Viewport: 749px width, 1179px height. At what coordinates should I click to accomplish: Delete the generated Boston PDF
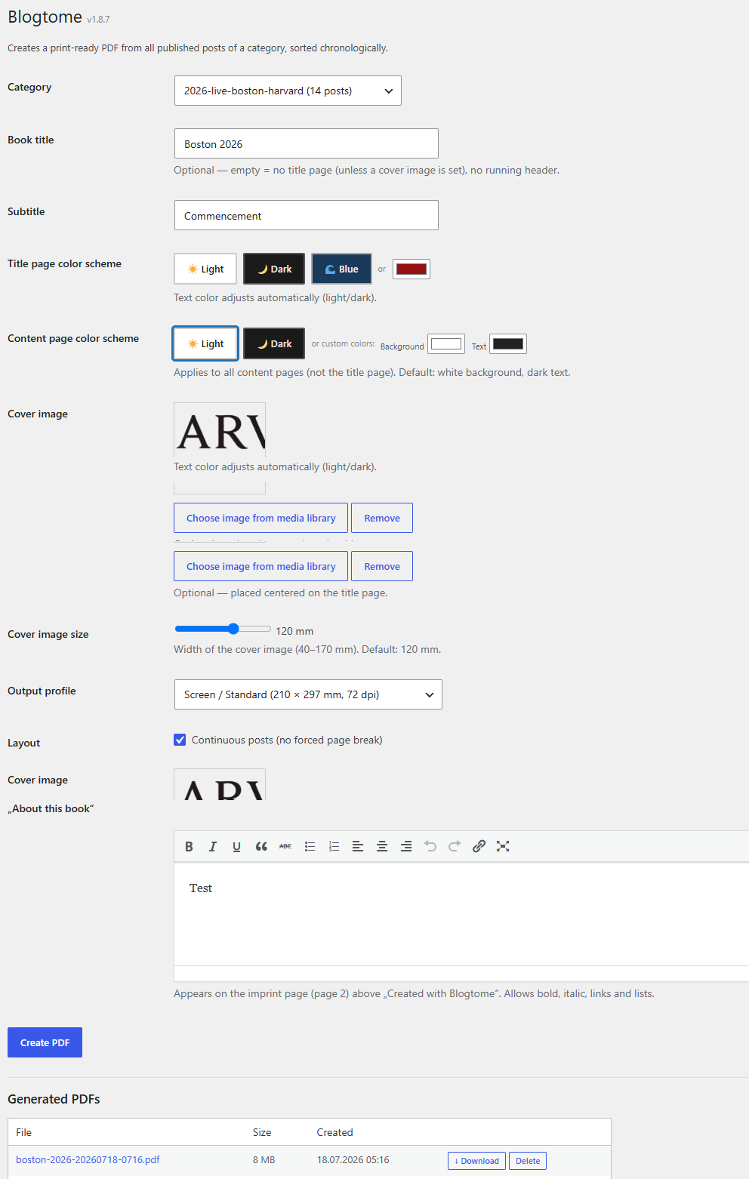tap(528, 1161)
